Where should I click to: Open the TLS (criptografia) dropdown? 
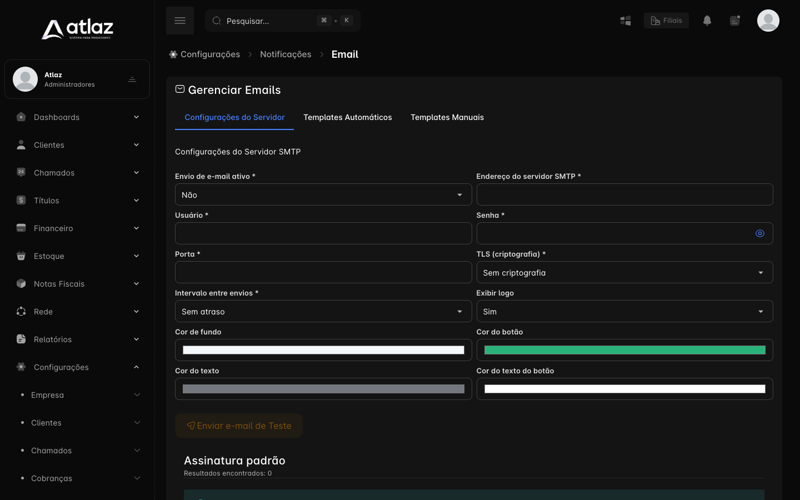click(x=624, y=272)
